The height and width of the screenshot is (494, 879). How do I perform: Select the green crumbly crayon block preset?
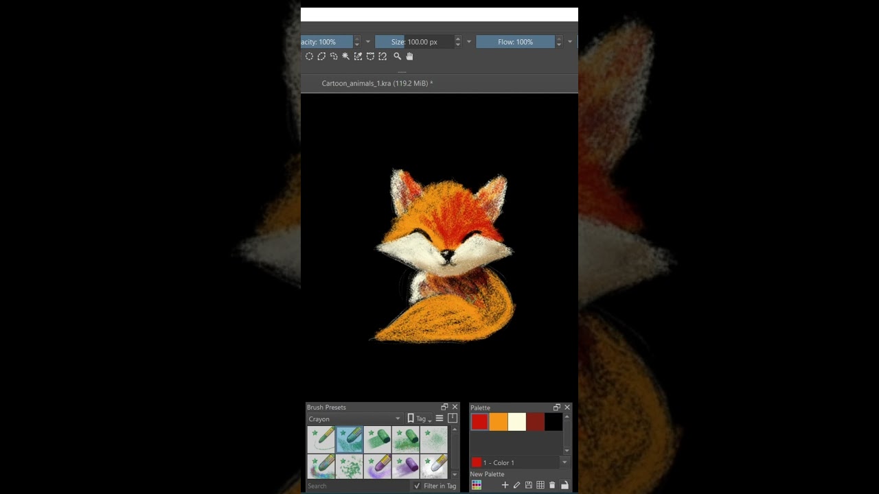(x=406, y=439)
